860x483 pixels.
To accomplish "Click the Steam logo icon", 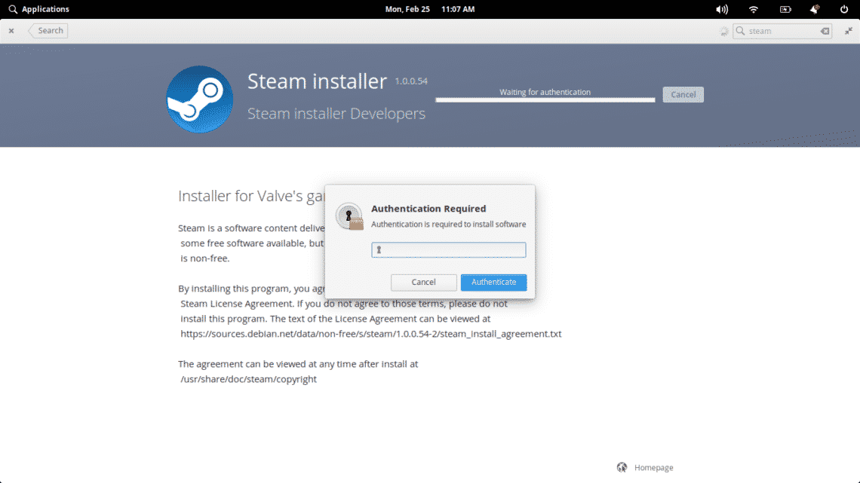I will click(200, 99).
